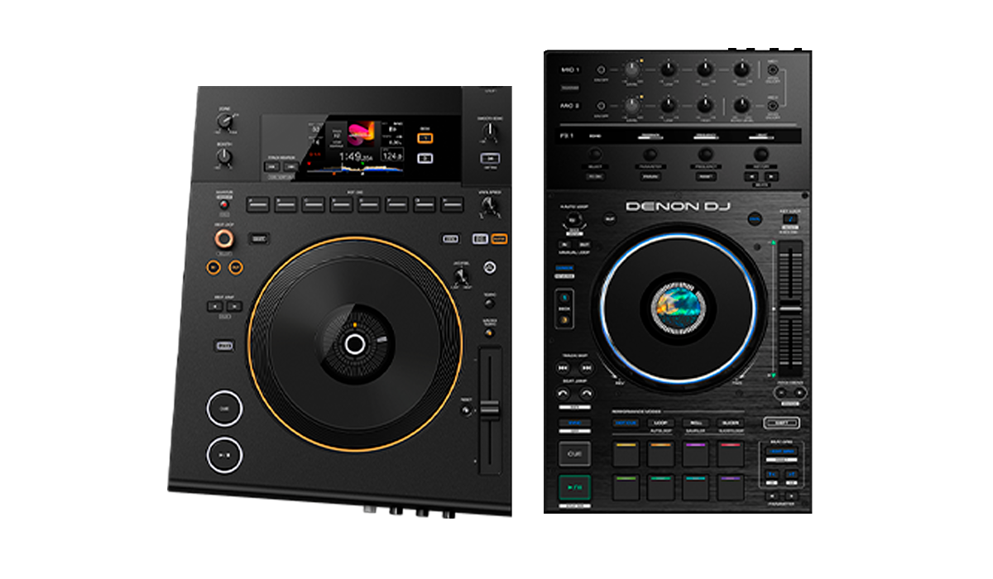
Task: Hit PLAY/PAUSE on the left Pioneer player
Action: coord(225,455)
